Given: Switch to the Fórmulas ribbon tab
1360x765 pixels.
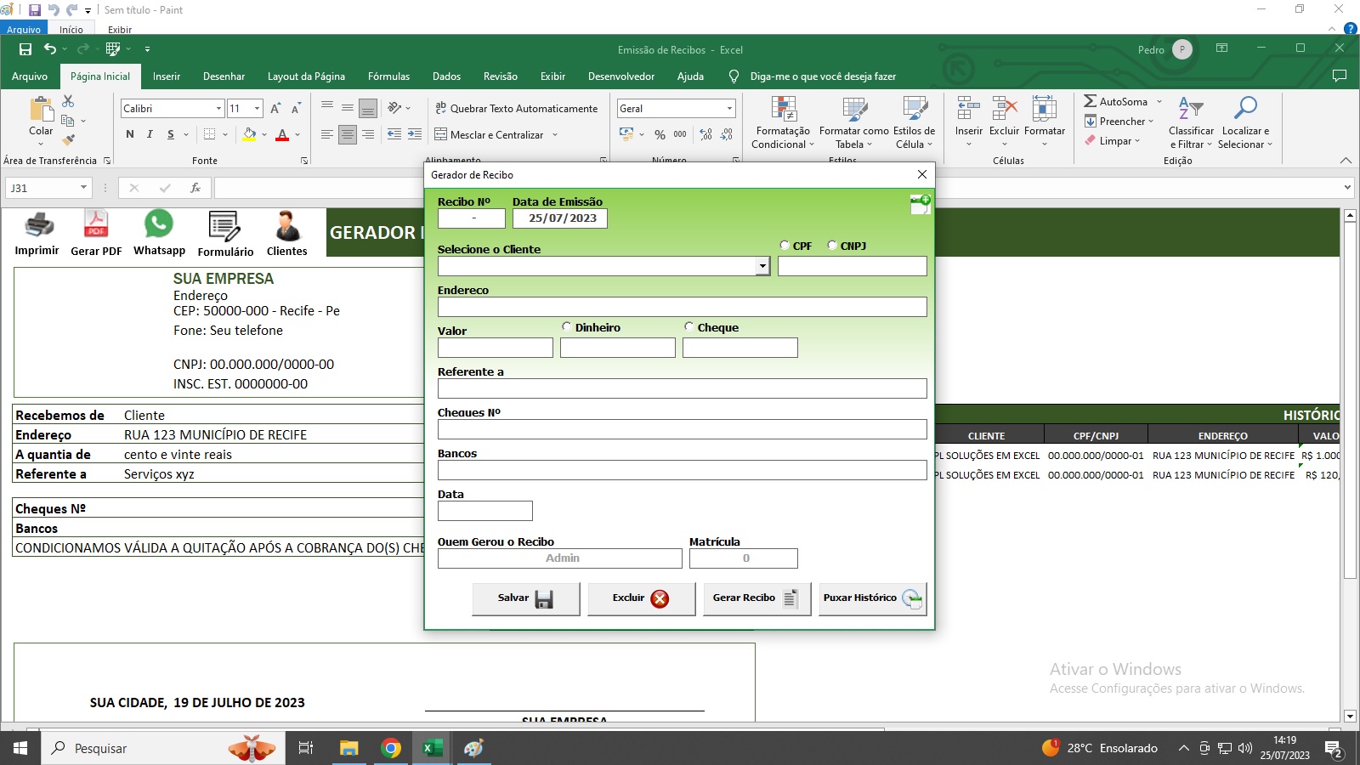Looking at the screenshot, I should pos(388,76).
